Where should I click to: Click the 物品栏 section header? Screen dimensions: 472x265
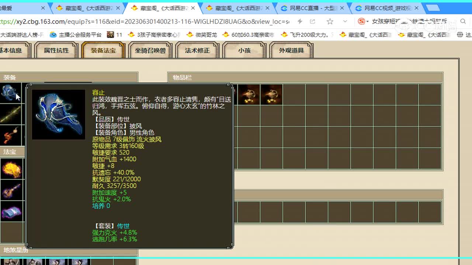[305, 77]
